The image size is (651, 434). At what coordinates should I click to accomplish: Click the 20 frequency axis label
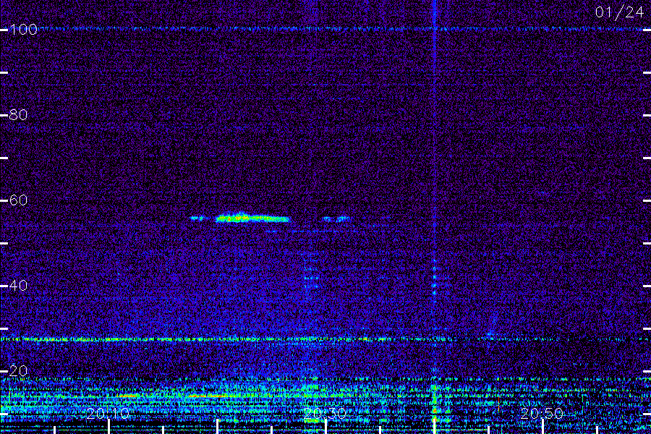(x=18, y=371)
